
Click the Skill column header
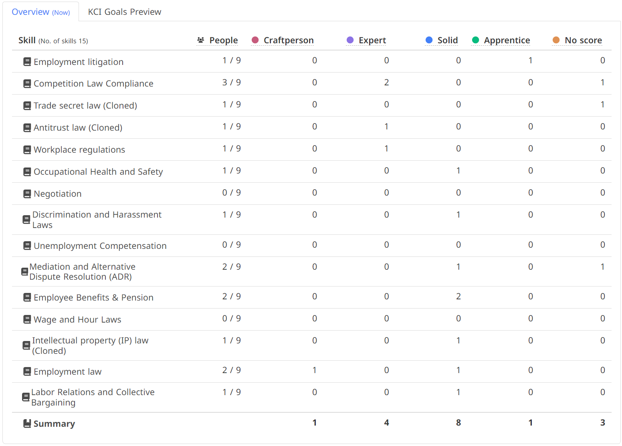(53, 40)
